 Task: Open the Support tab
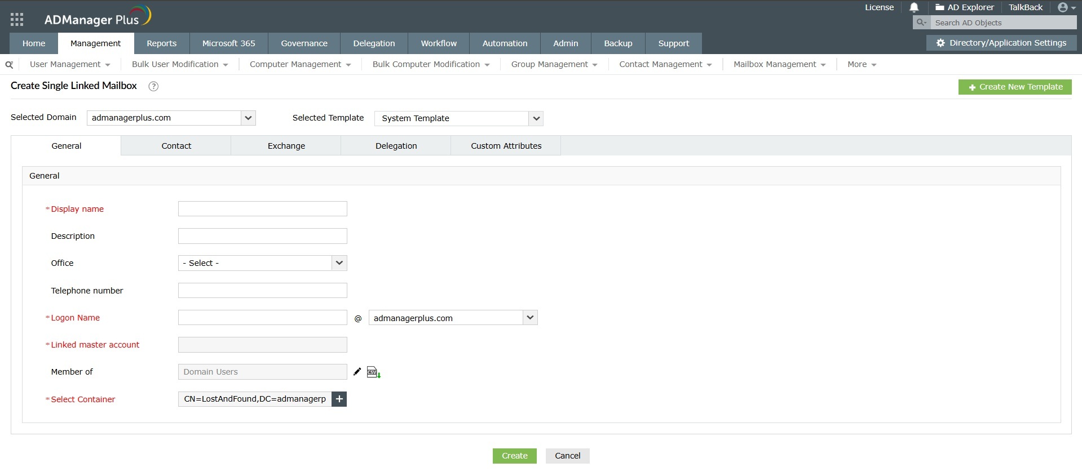(674, 43)
